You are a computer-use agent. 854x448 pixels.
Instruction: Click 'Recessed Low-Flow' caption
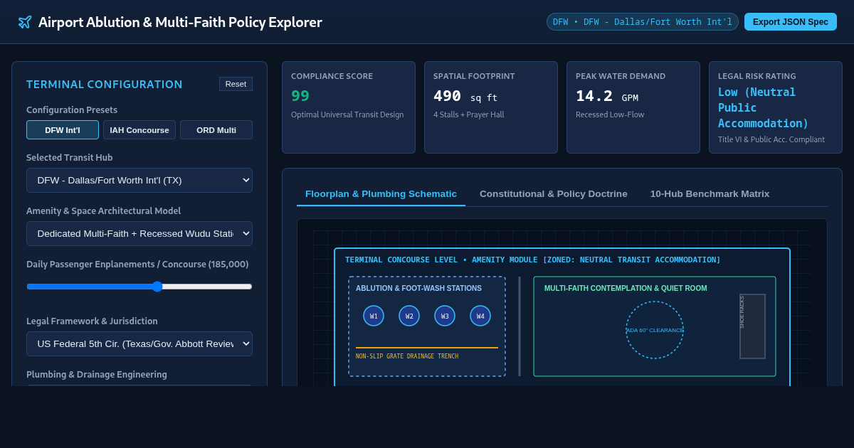click(x=610, y=114)
